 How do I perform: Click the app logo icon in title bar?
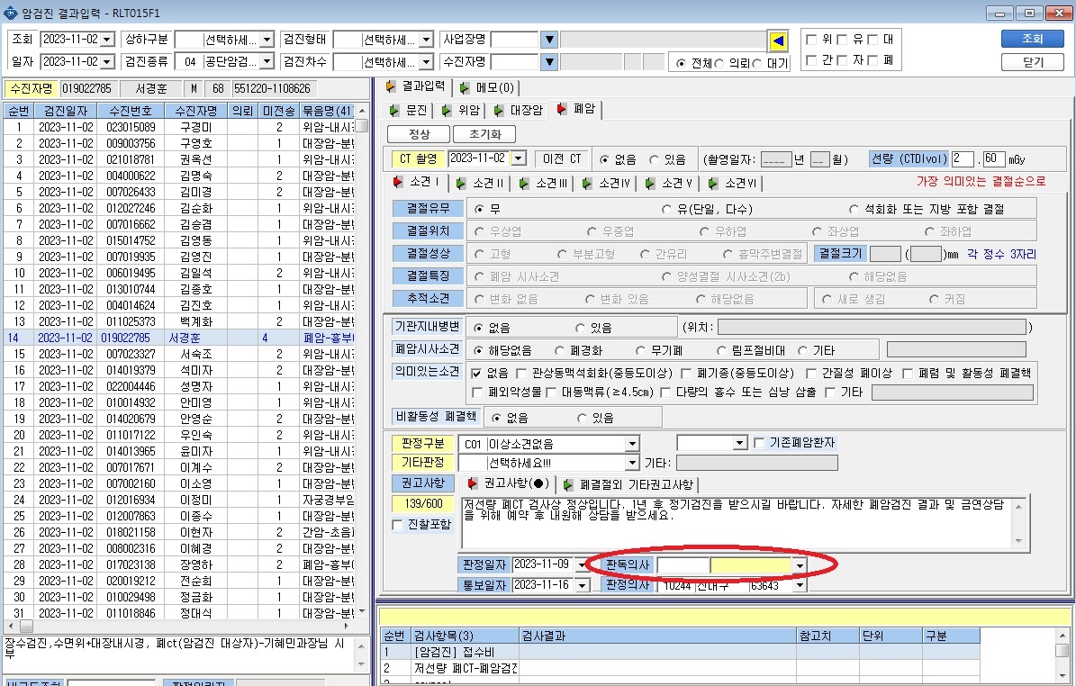coord(10,13)
